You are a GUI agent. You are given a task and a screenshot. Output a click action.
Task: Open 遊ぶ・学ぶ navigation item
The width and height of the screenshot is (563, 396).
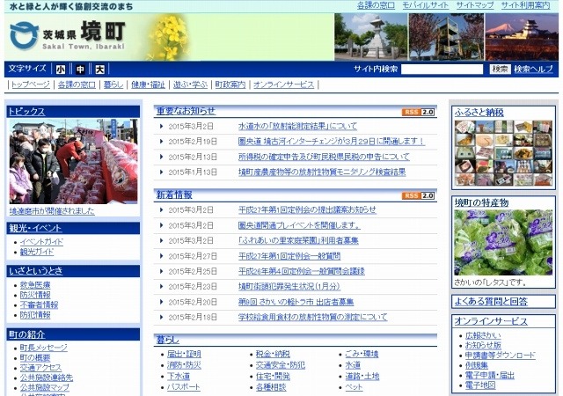pyautogui.click(x=190, y=84)
